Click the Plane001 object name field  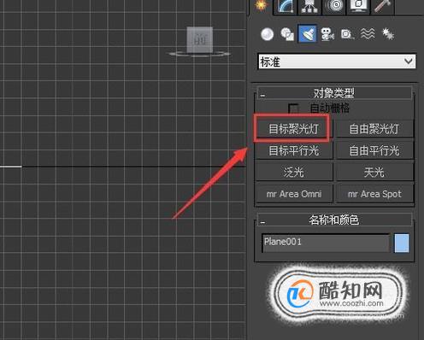pyautogui.click(x=326, y=243)
